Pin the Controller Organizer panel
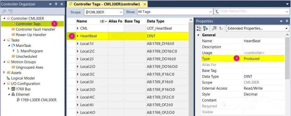 (56, 4)
